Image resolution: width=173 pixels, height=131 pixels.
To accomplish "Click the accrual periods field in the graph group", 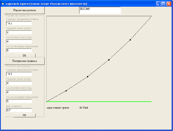I will [x=19, y=101].
